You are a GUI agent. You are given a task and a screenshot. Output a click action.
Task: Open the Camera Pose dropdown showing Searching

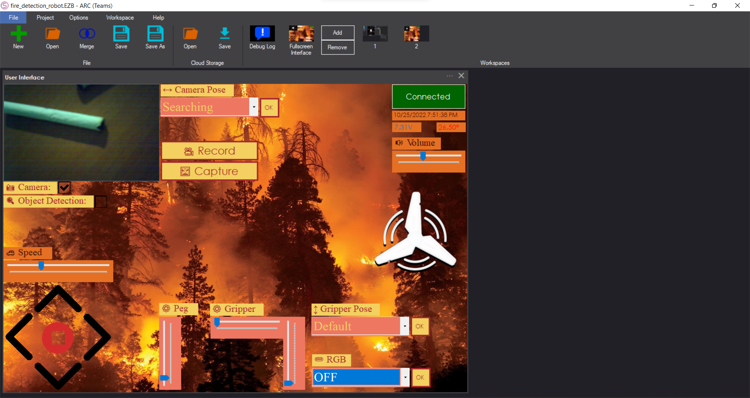click(254, 107)
